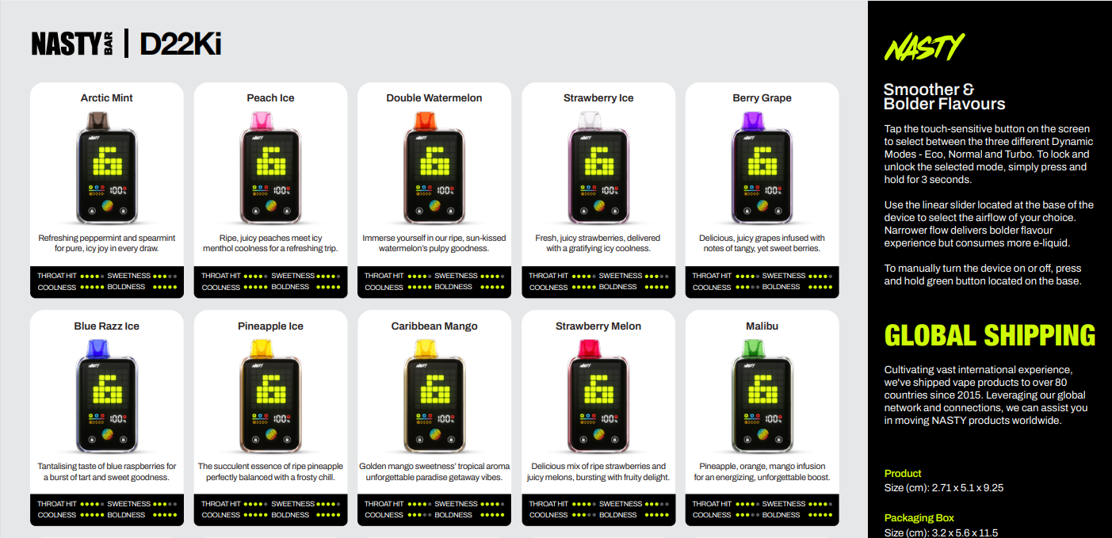Click 'Immerse yourself in our ripe' description
Screen dimensions: 1112x538
click(434, 243)
